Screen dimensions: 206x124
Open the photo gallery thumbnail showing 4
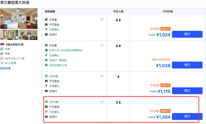pyautogui.click(x=28, y=35)
